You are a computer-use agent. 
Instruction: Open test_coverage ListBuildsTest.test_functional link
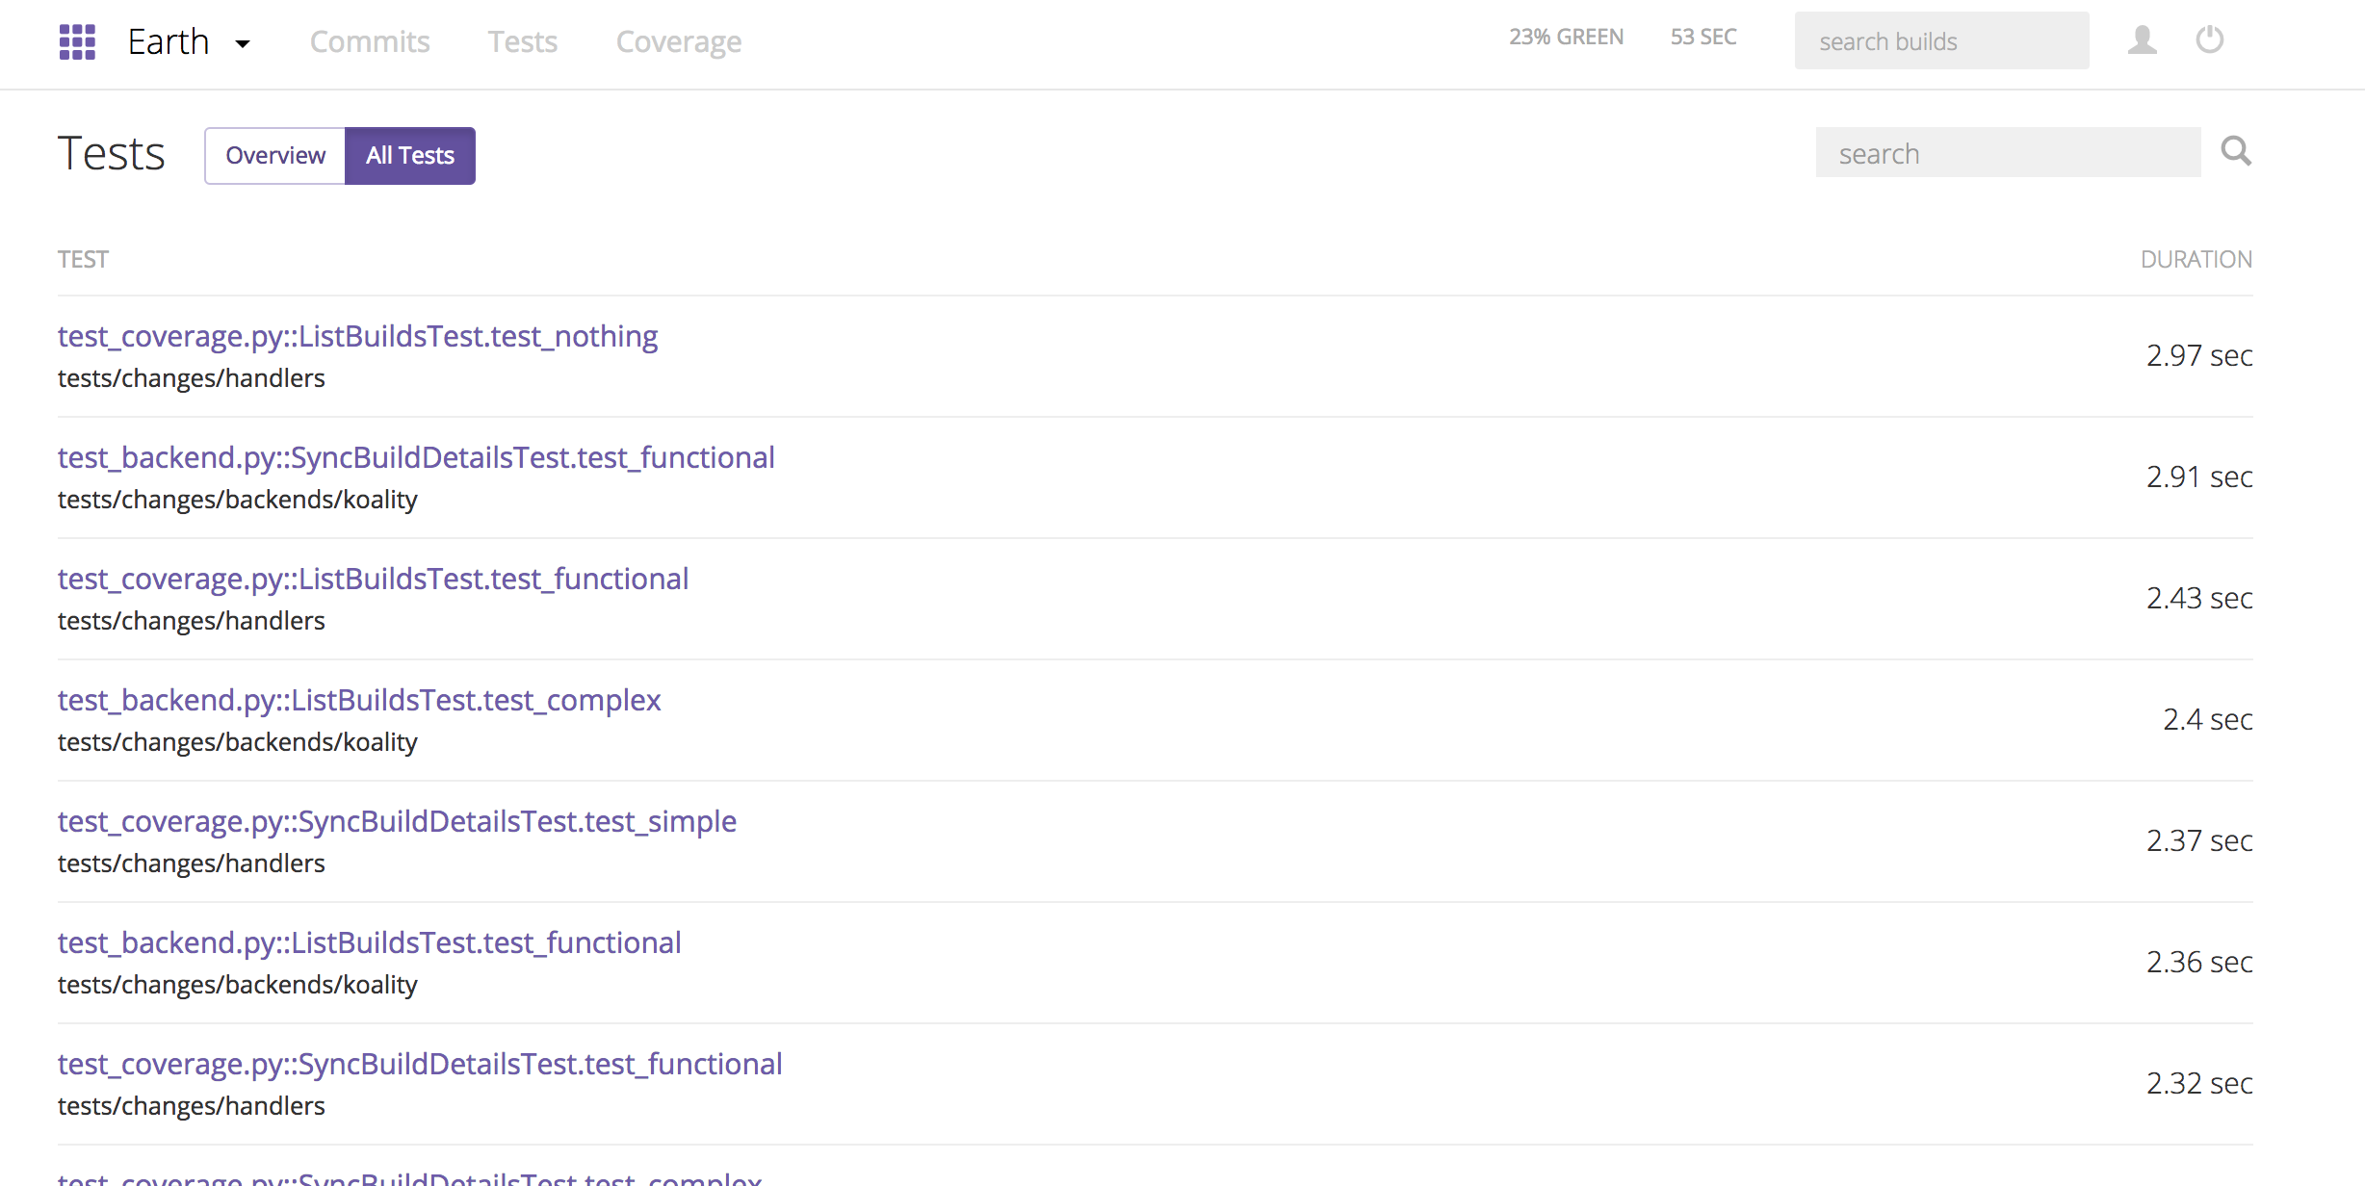pyautogui.click(x=373, y=579)
